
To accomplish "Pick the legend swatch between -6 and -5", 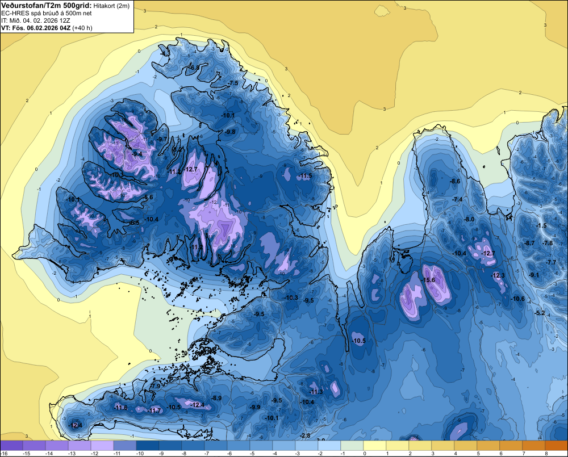I will [239, 446].
